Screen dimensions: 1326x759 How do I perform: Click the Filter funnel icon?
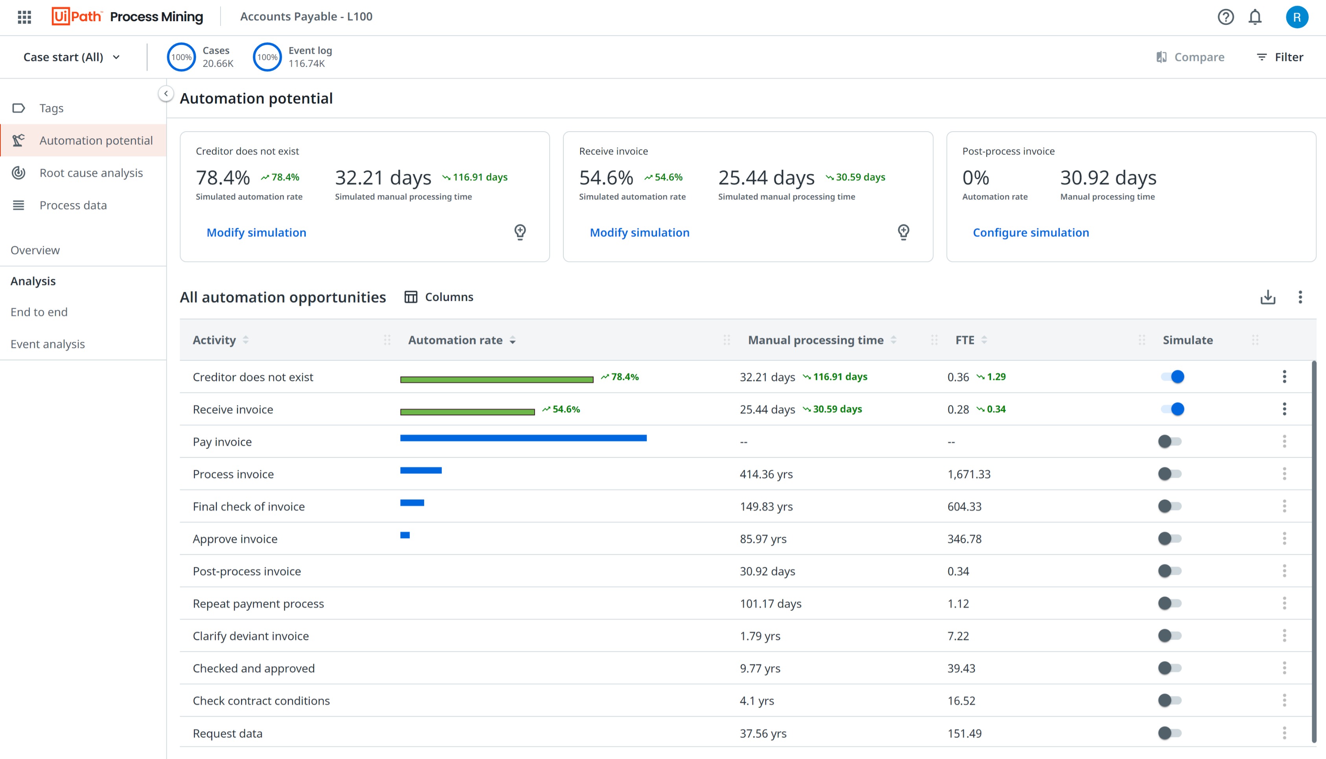coord(1261,57)
